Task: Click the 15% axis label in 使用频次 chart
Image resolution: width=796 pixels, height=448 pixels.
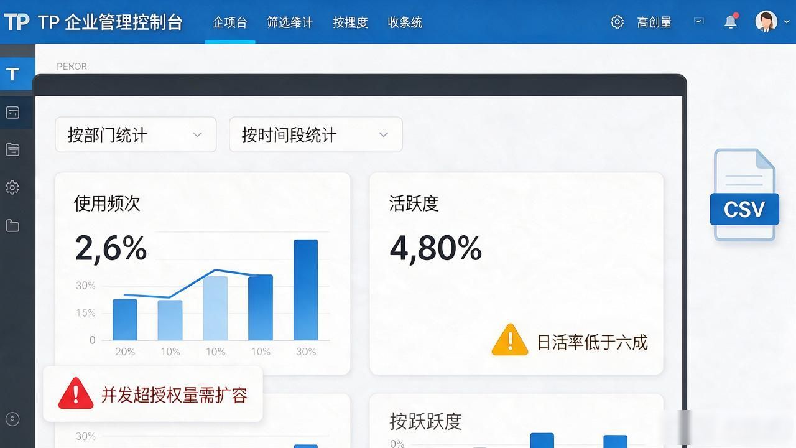Action: coord(86,313)
